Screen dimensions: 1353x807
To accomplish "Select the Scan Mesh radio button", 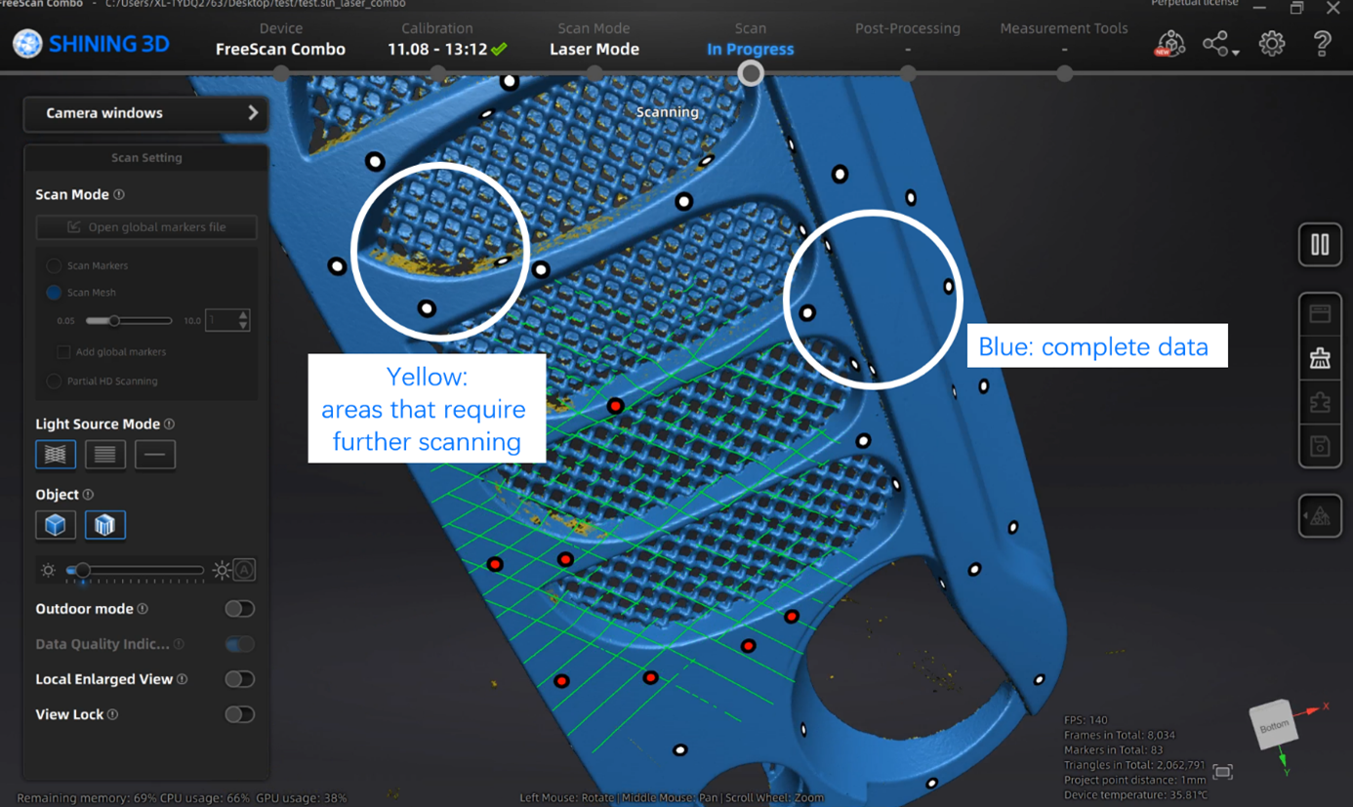I will pyautogui.click(x=54, y=293).
